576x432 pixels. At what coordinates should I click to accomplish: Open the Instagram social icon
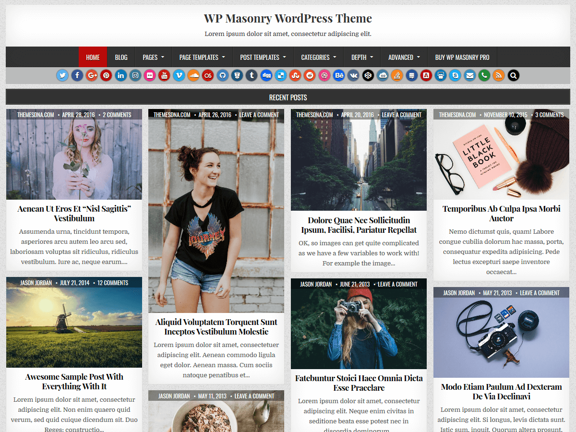click(135, 75)
